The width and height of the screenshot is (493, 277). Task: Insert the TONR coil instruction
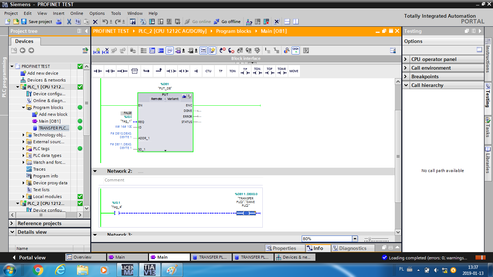pos(282,71)
